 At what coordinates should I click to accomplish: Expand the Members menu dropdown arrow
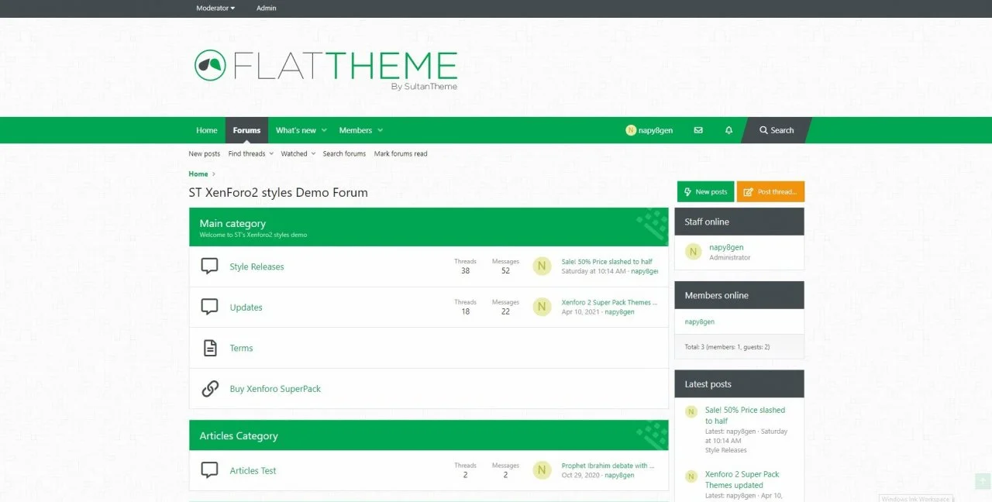[380, 130]
